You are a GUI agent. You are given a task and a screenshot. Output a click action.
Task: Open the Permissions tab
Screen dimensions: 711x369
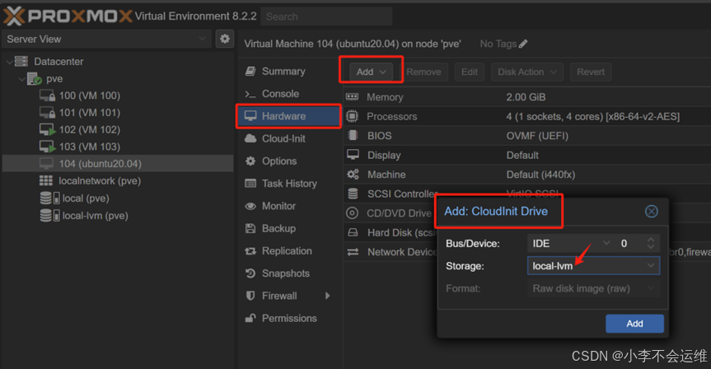coord(289,318)
